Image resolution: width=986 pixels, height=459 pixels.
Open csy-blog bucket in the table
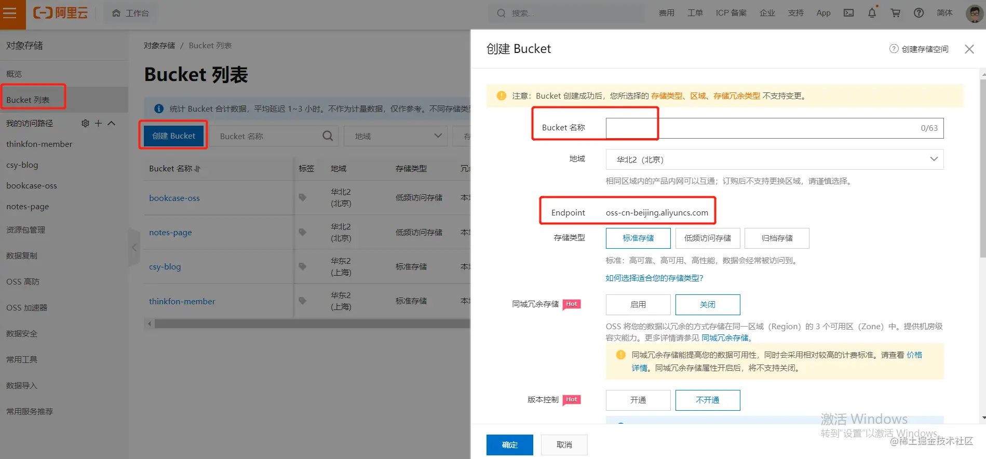165,266
